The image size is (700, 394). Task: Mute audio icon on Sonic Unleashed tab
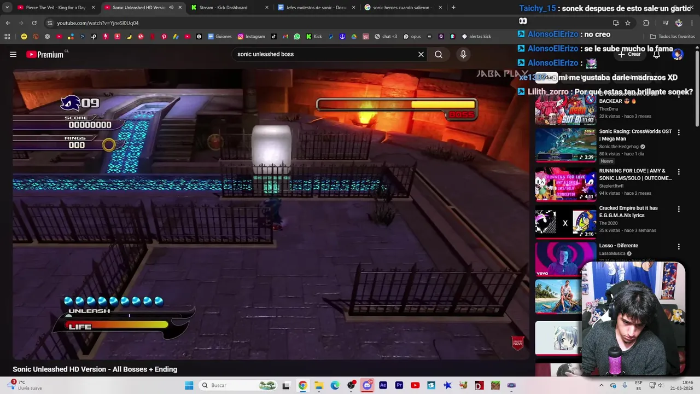pos(171,8)
